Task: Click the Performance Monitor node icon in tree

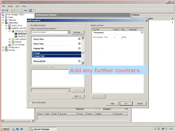Action: 16,34
